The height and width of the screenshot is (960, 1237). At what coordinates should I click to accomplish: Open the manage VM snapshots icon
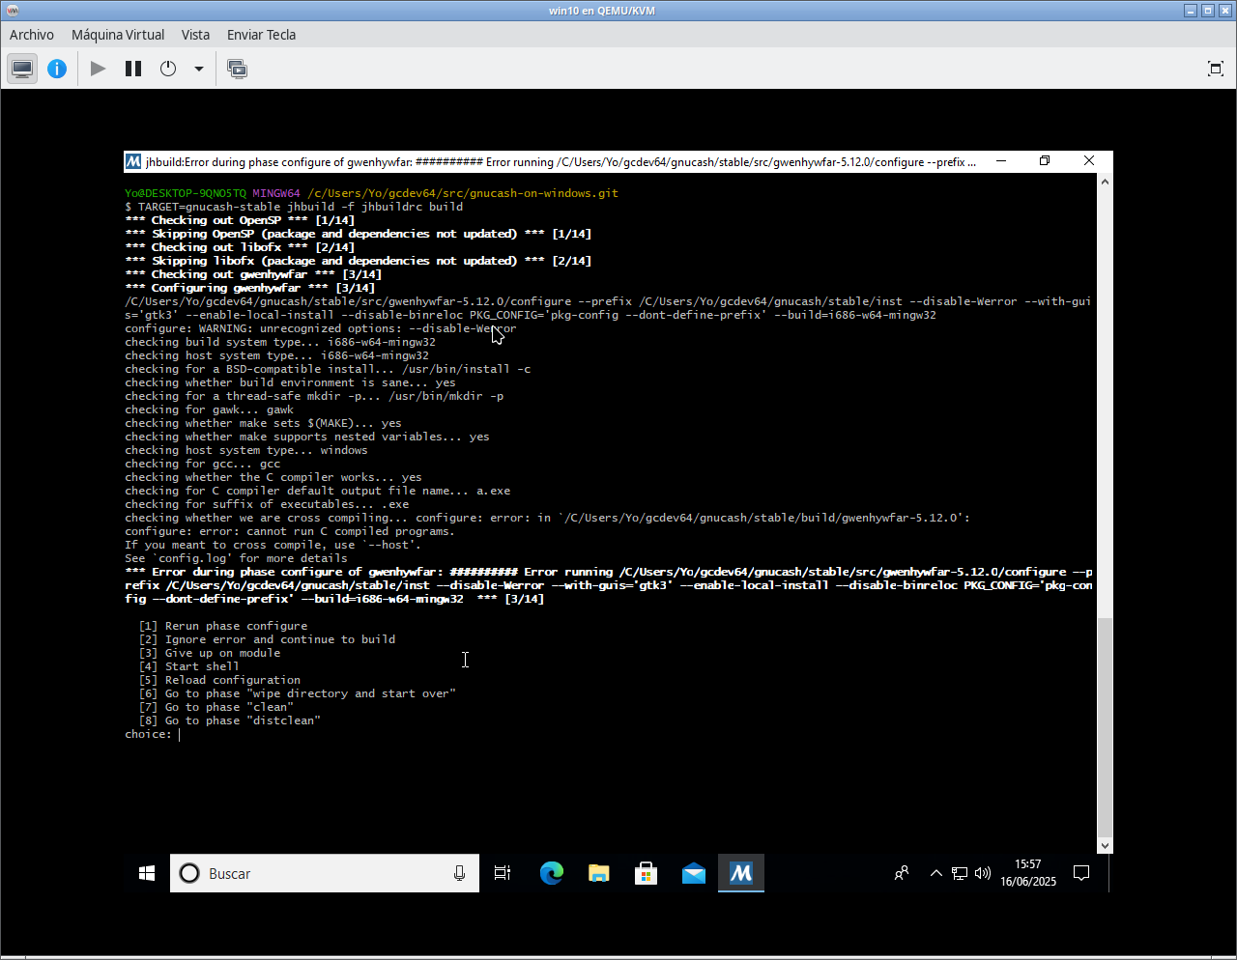pyautogui.click(x=237, y=69)
